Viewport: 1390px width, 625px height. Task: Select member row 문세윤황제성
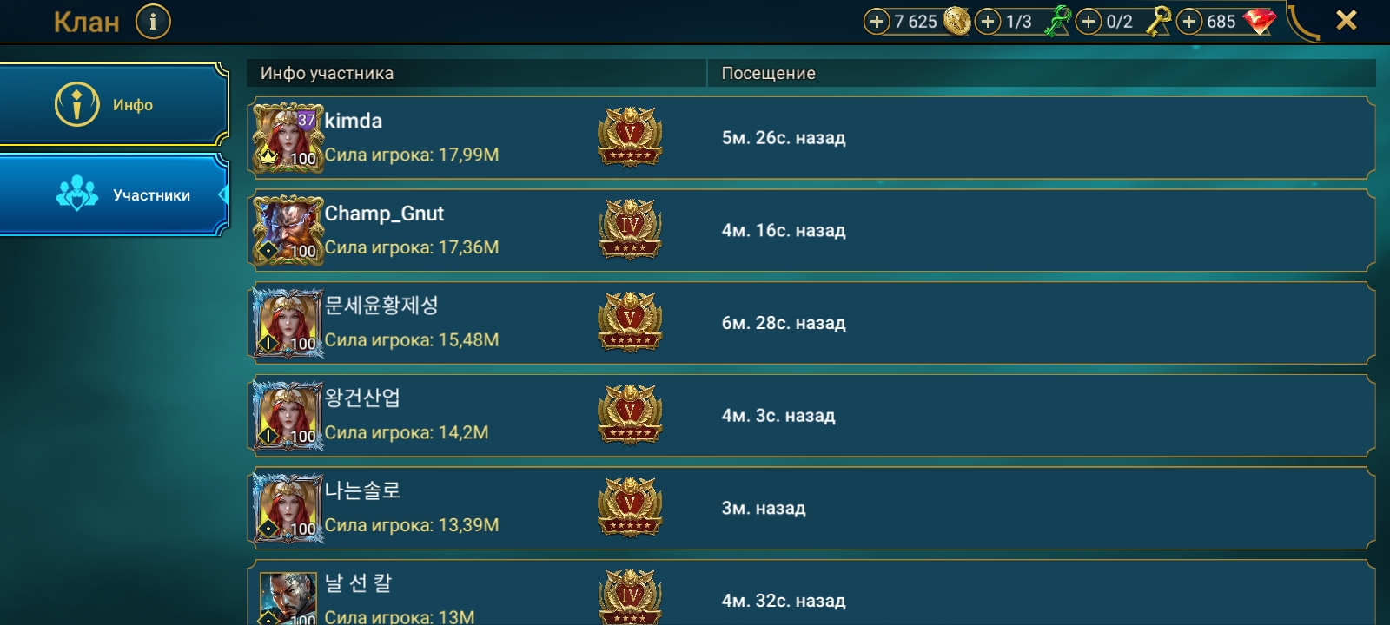click(811, 323)
